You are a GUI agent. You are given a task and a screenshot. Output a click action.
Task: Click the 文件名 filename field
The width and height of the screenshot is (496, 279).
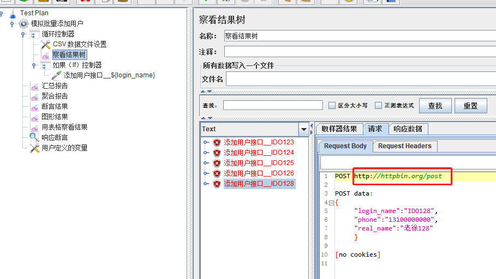click(361, 80)
